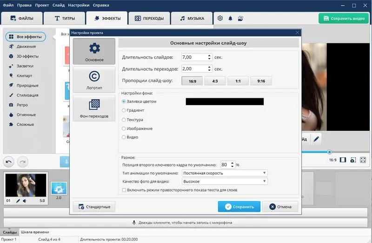The height and width of the screenshot is (243, 372).
Task: Click the settings gear icon in top toolbar
Action: pyautogui.click(x=220, y=18)
